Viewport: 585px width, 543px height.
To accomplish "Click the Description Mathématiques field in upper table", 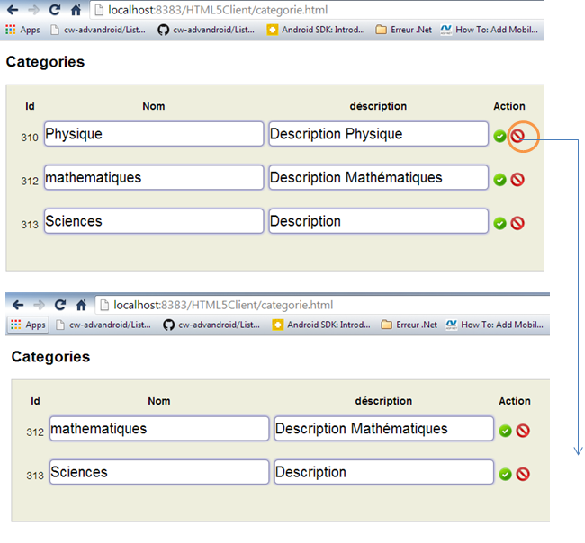I will pyautogui.click(x=378, y=177).
